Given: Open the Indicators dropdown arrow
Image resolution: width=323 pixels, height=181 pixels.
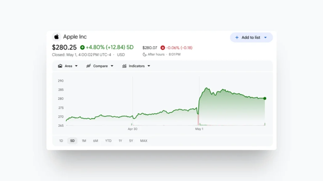Looking at the screenshot, I should click(x=149, y=66).
